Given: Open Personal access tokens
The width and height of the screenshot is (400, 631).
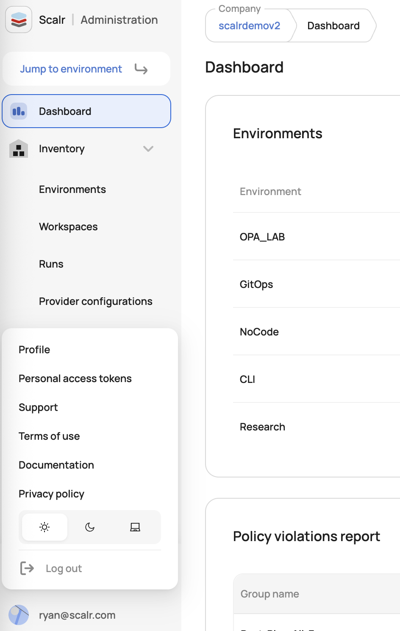Looking at the screenshot, I should (75, 379).
